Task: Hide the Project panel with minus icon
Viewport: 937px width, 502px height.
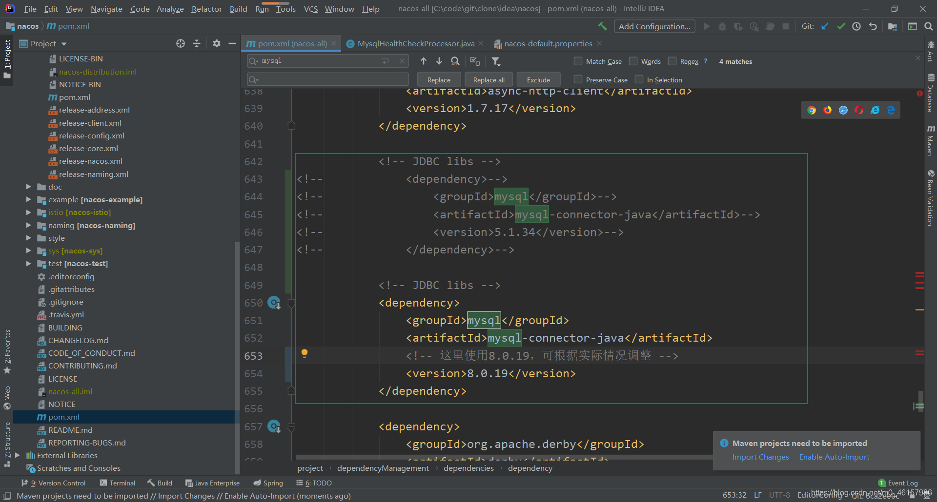Action: [x=232, y=43]
